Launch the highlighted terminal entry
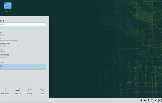This screenshot has width=162, height=103. [x=23, y=67]
